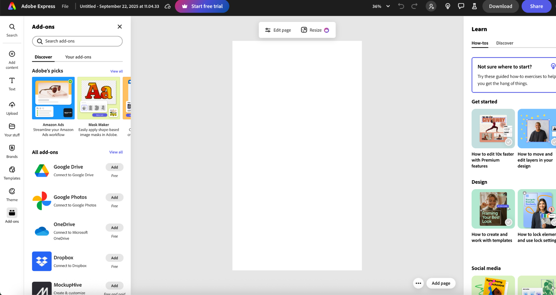View all Adobe's picks
Screen dimensions: 556x295
[116, 71]
